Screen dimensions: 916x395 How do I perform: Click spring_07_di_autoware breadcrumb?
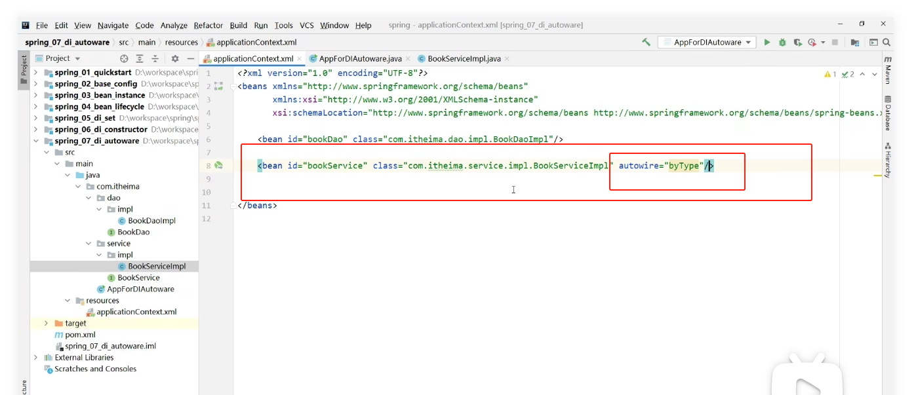[68, 42]
